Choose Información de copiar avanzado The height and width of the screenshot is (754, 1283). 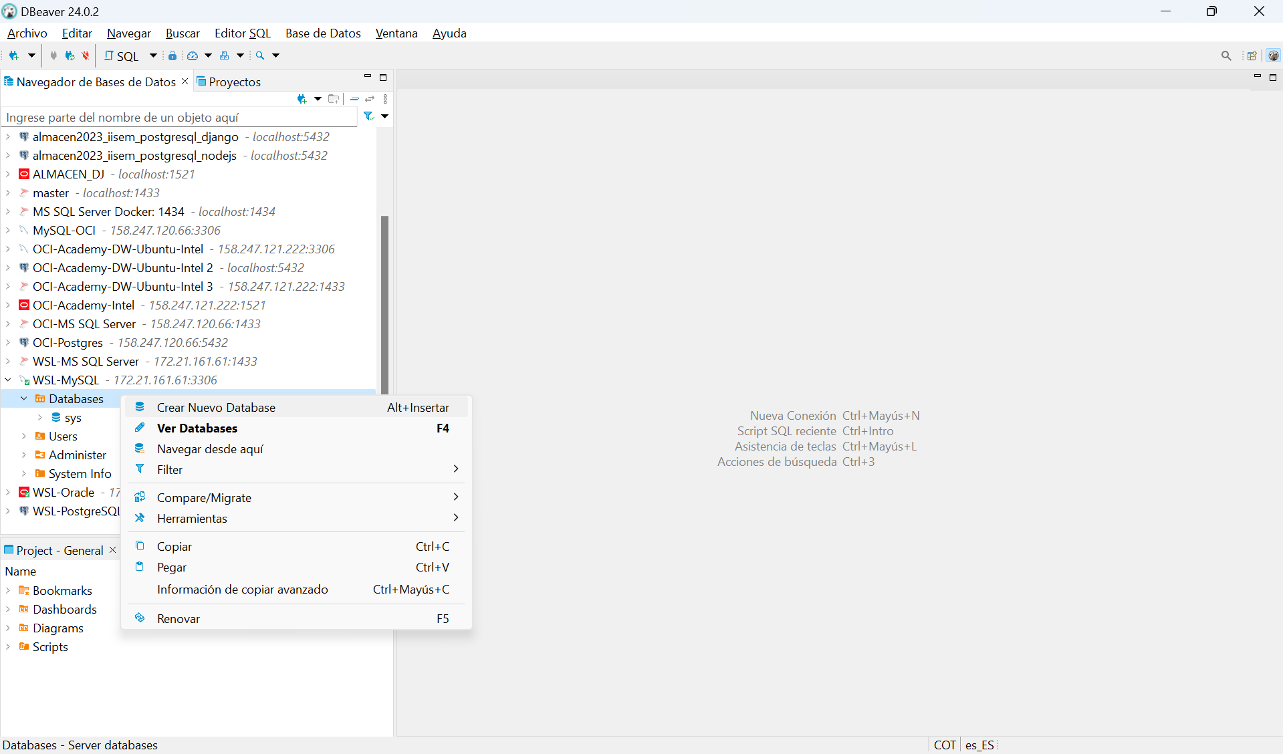296,589
